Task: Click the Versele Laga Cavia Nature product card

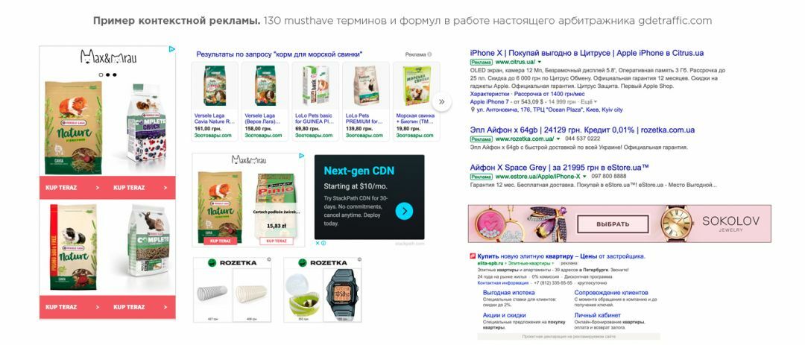Action: click(215, 101)
